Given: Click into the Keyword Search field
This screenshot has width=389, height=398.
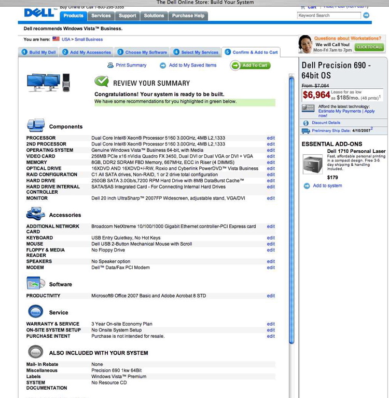Looking at the screenshot, I should [x=329, y=16].
